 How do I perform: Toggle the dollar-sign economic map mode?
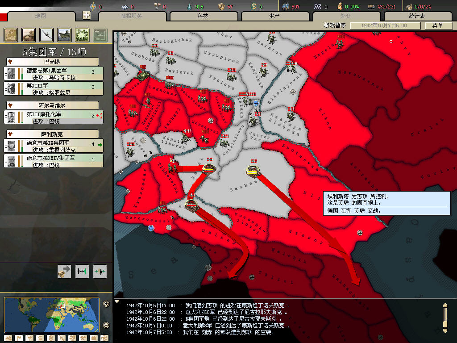40,338
